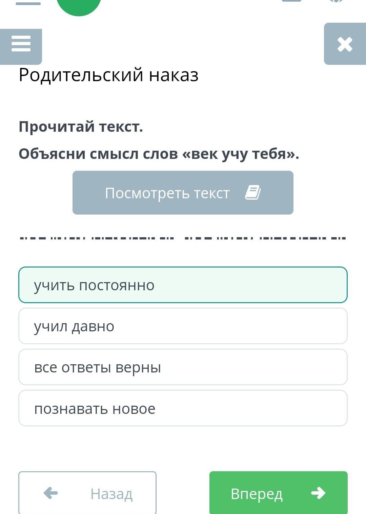Click the instruction «Прочитай текст.»

click(x=81, y=127)
